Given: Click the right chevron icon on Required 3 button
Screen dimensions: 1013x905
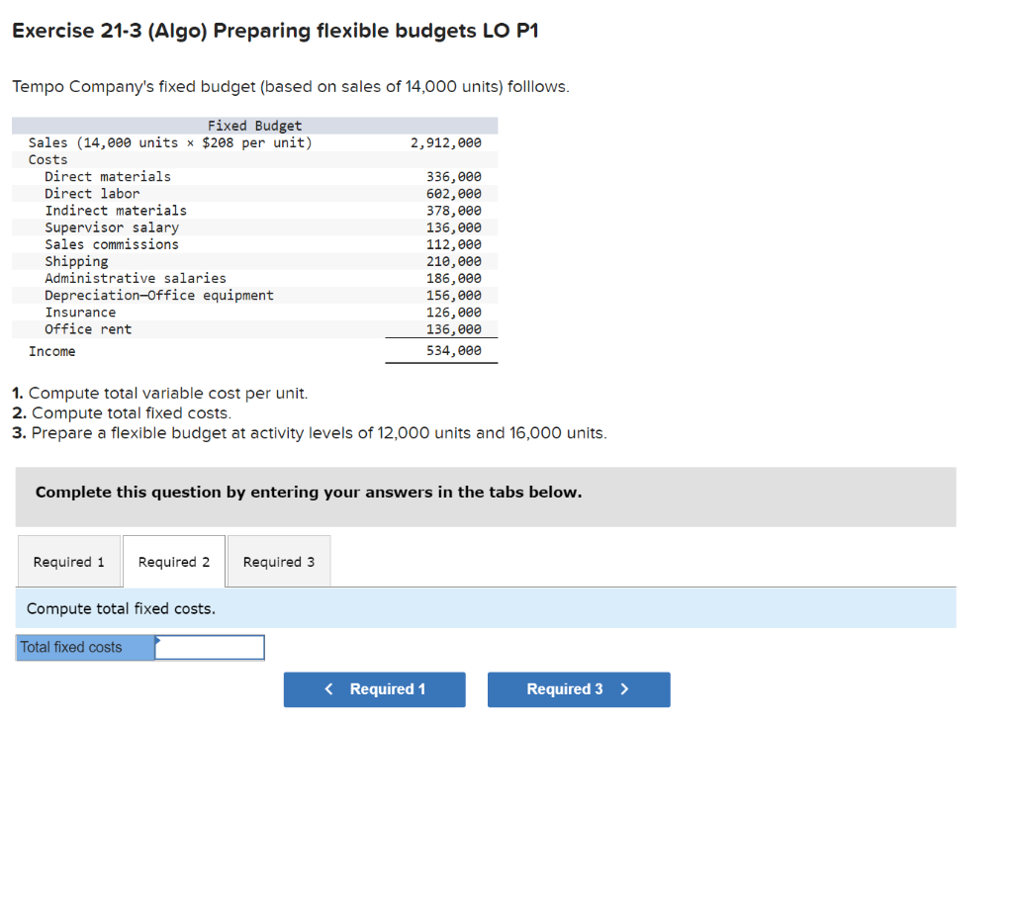Looking at the screenshot, I should pyautogui.click(x=624, y=689).
